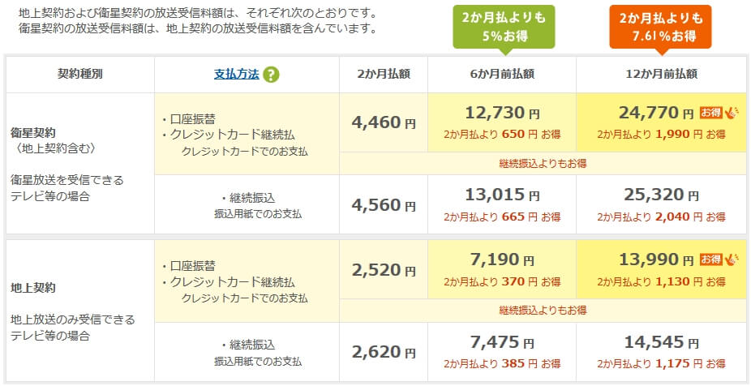Open the 支払方法 link
Screen dimensions: 751x386
[236, 74]
